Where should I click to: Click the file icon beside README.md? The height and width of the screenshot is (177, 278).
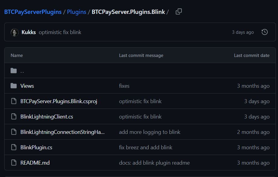point(14,163)
